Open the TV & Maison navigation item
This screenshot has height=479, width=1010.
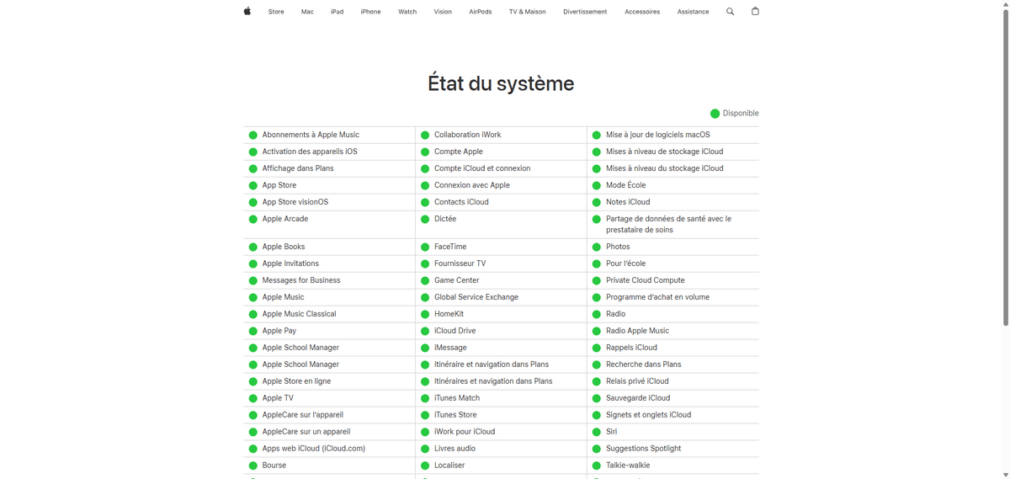(527, 12)
